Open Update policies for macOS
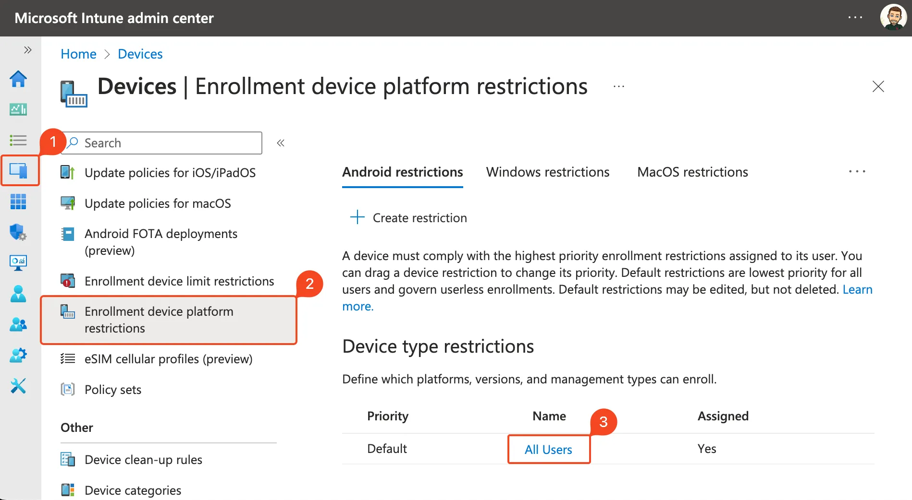Image resolution: width=912 pixels, height=500 pixels. coord(158,203)
